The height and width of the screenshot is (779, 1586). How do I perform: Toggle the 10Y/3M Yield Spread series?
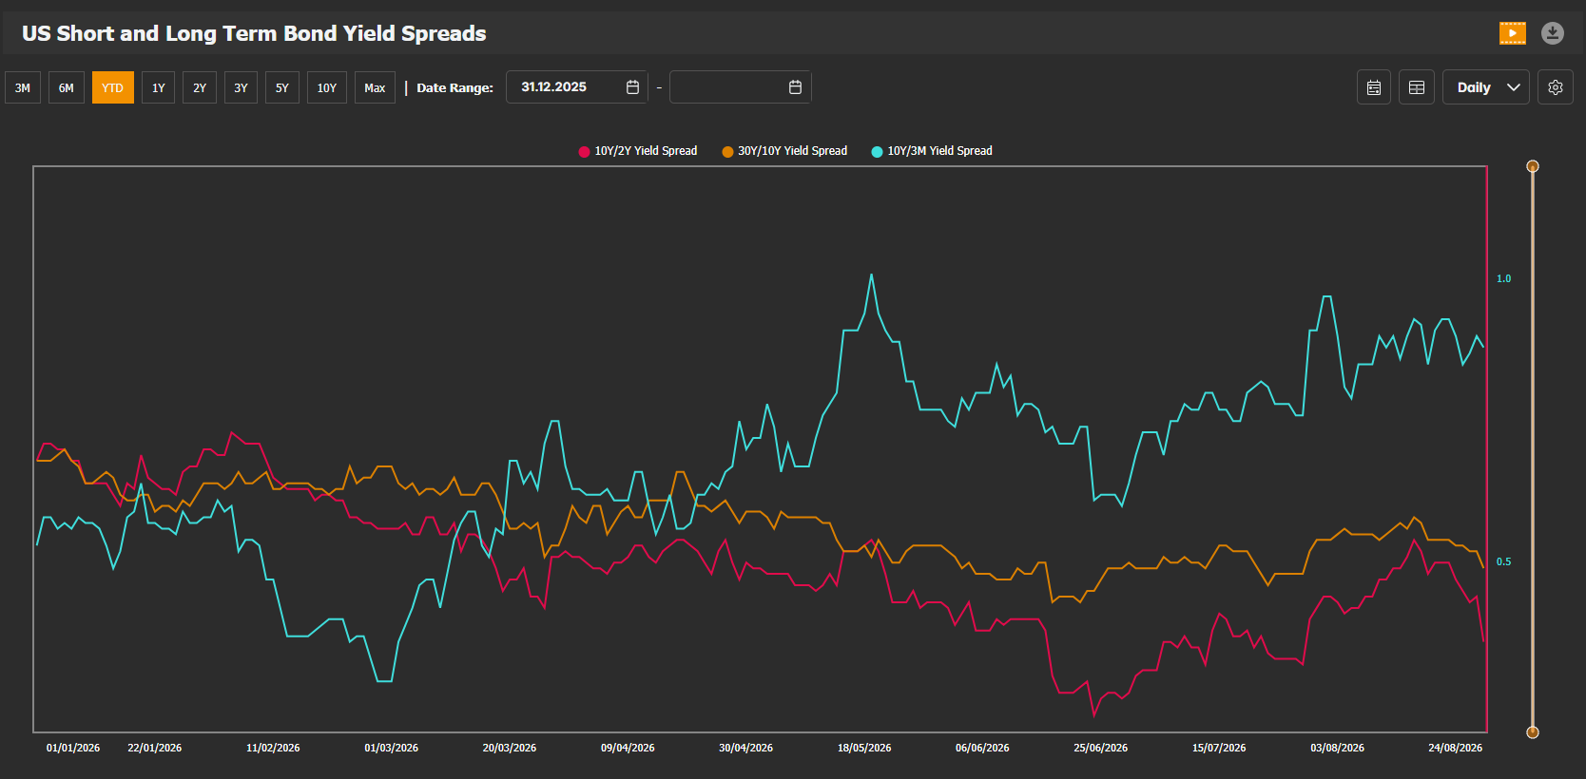(x=932, y=151)
